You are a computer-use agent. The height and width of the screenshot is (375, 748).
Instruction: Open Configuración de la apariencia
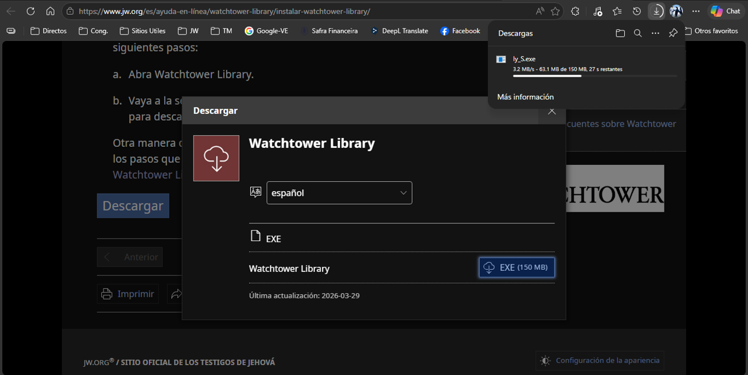pos(600,360)
